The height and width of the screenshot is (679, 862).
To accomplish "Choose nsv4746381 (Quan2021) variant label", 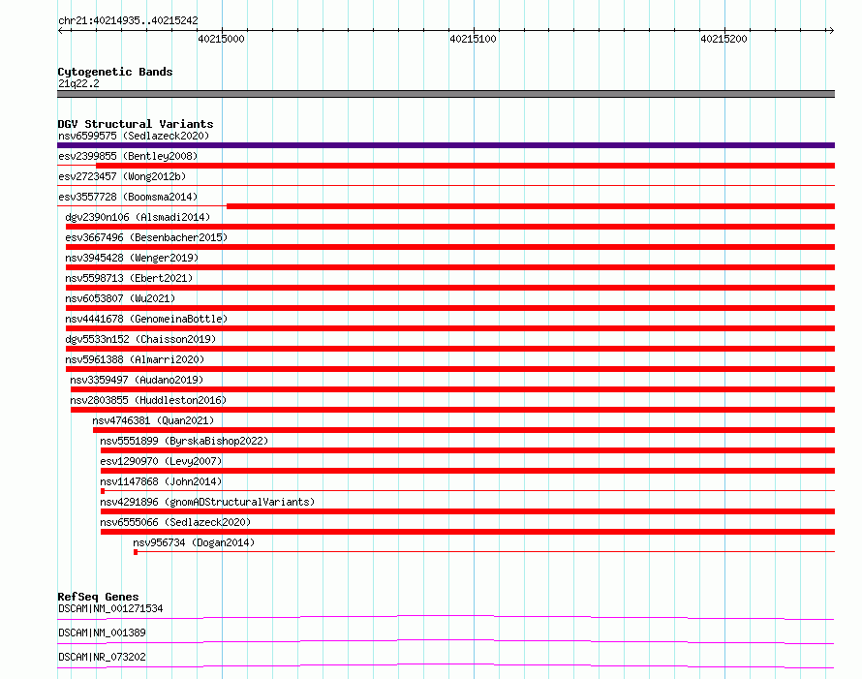I will (x=153, y=420).
